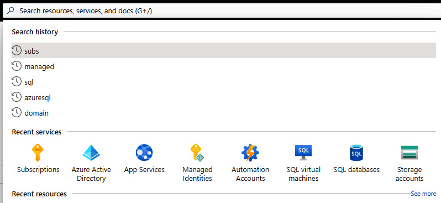441x203 pixels.
Task: Open the SQL databases cylinder icon
Action: tap(356, 153)
